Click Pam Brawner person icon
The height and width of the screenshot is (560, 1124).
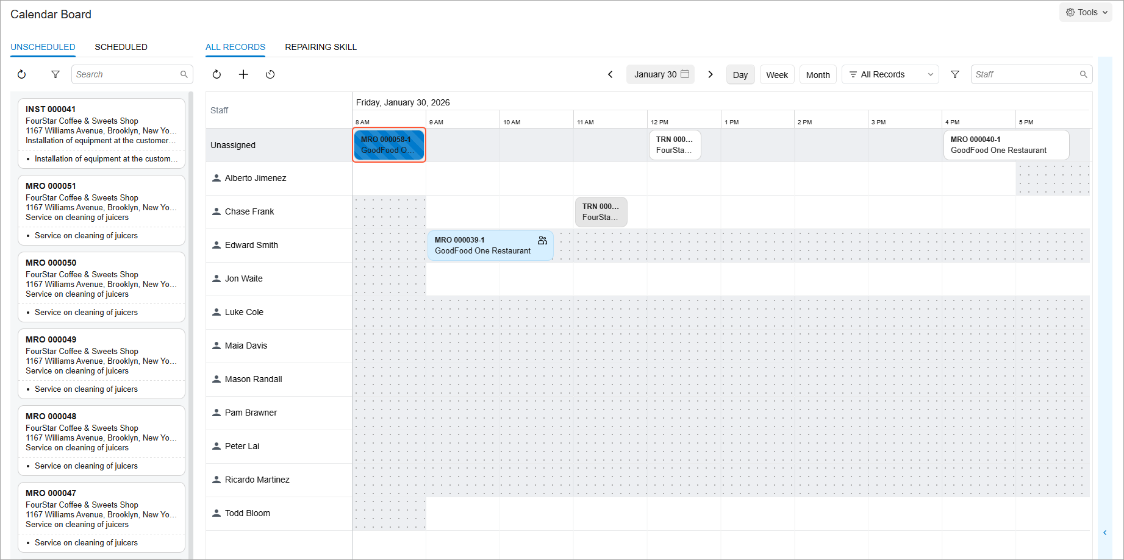pos(216,413)
